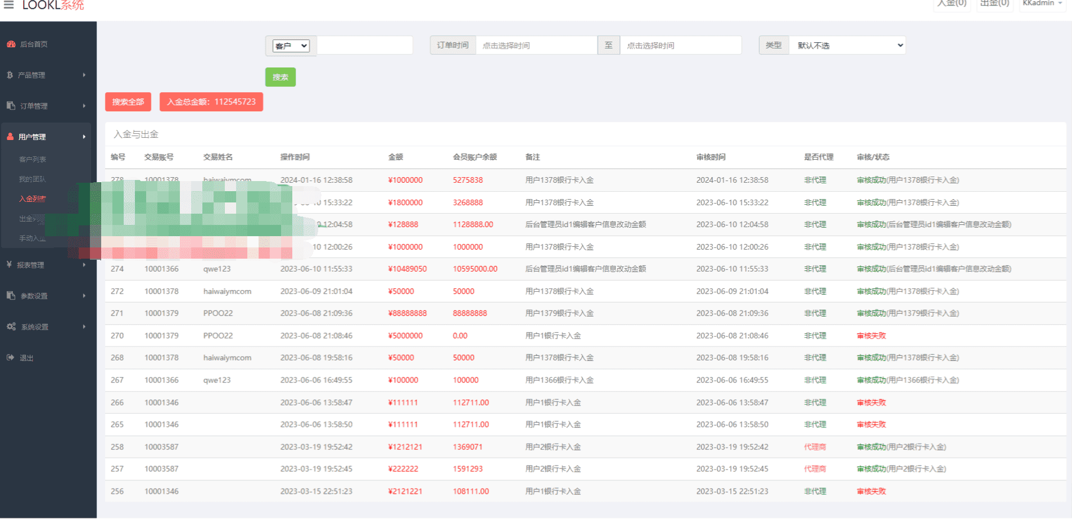
Task: Click the start date 点击选择时间 field
Action: pyautogui.click(x=536, y=46)
